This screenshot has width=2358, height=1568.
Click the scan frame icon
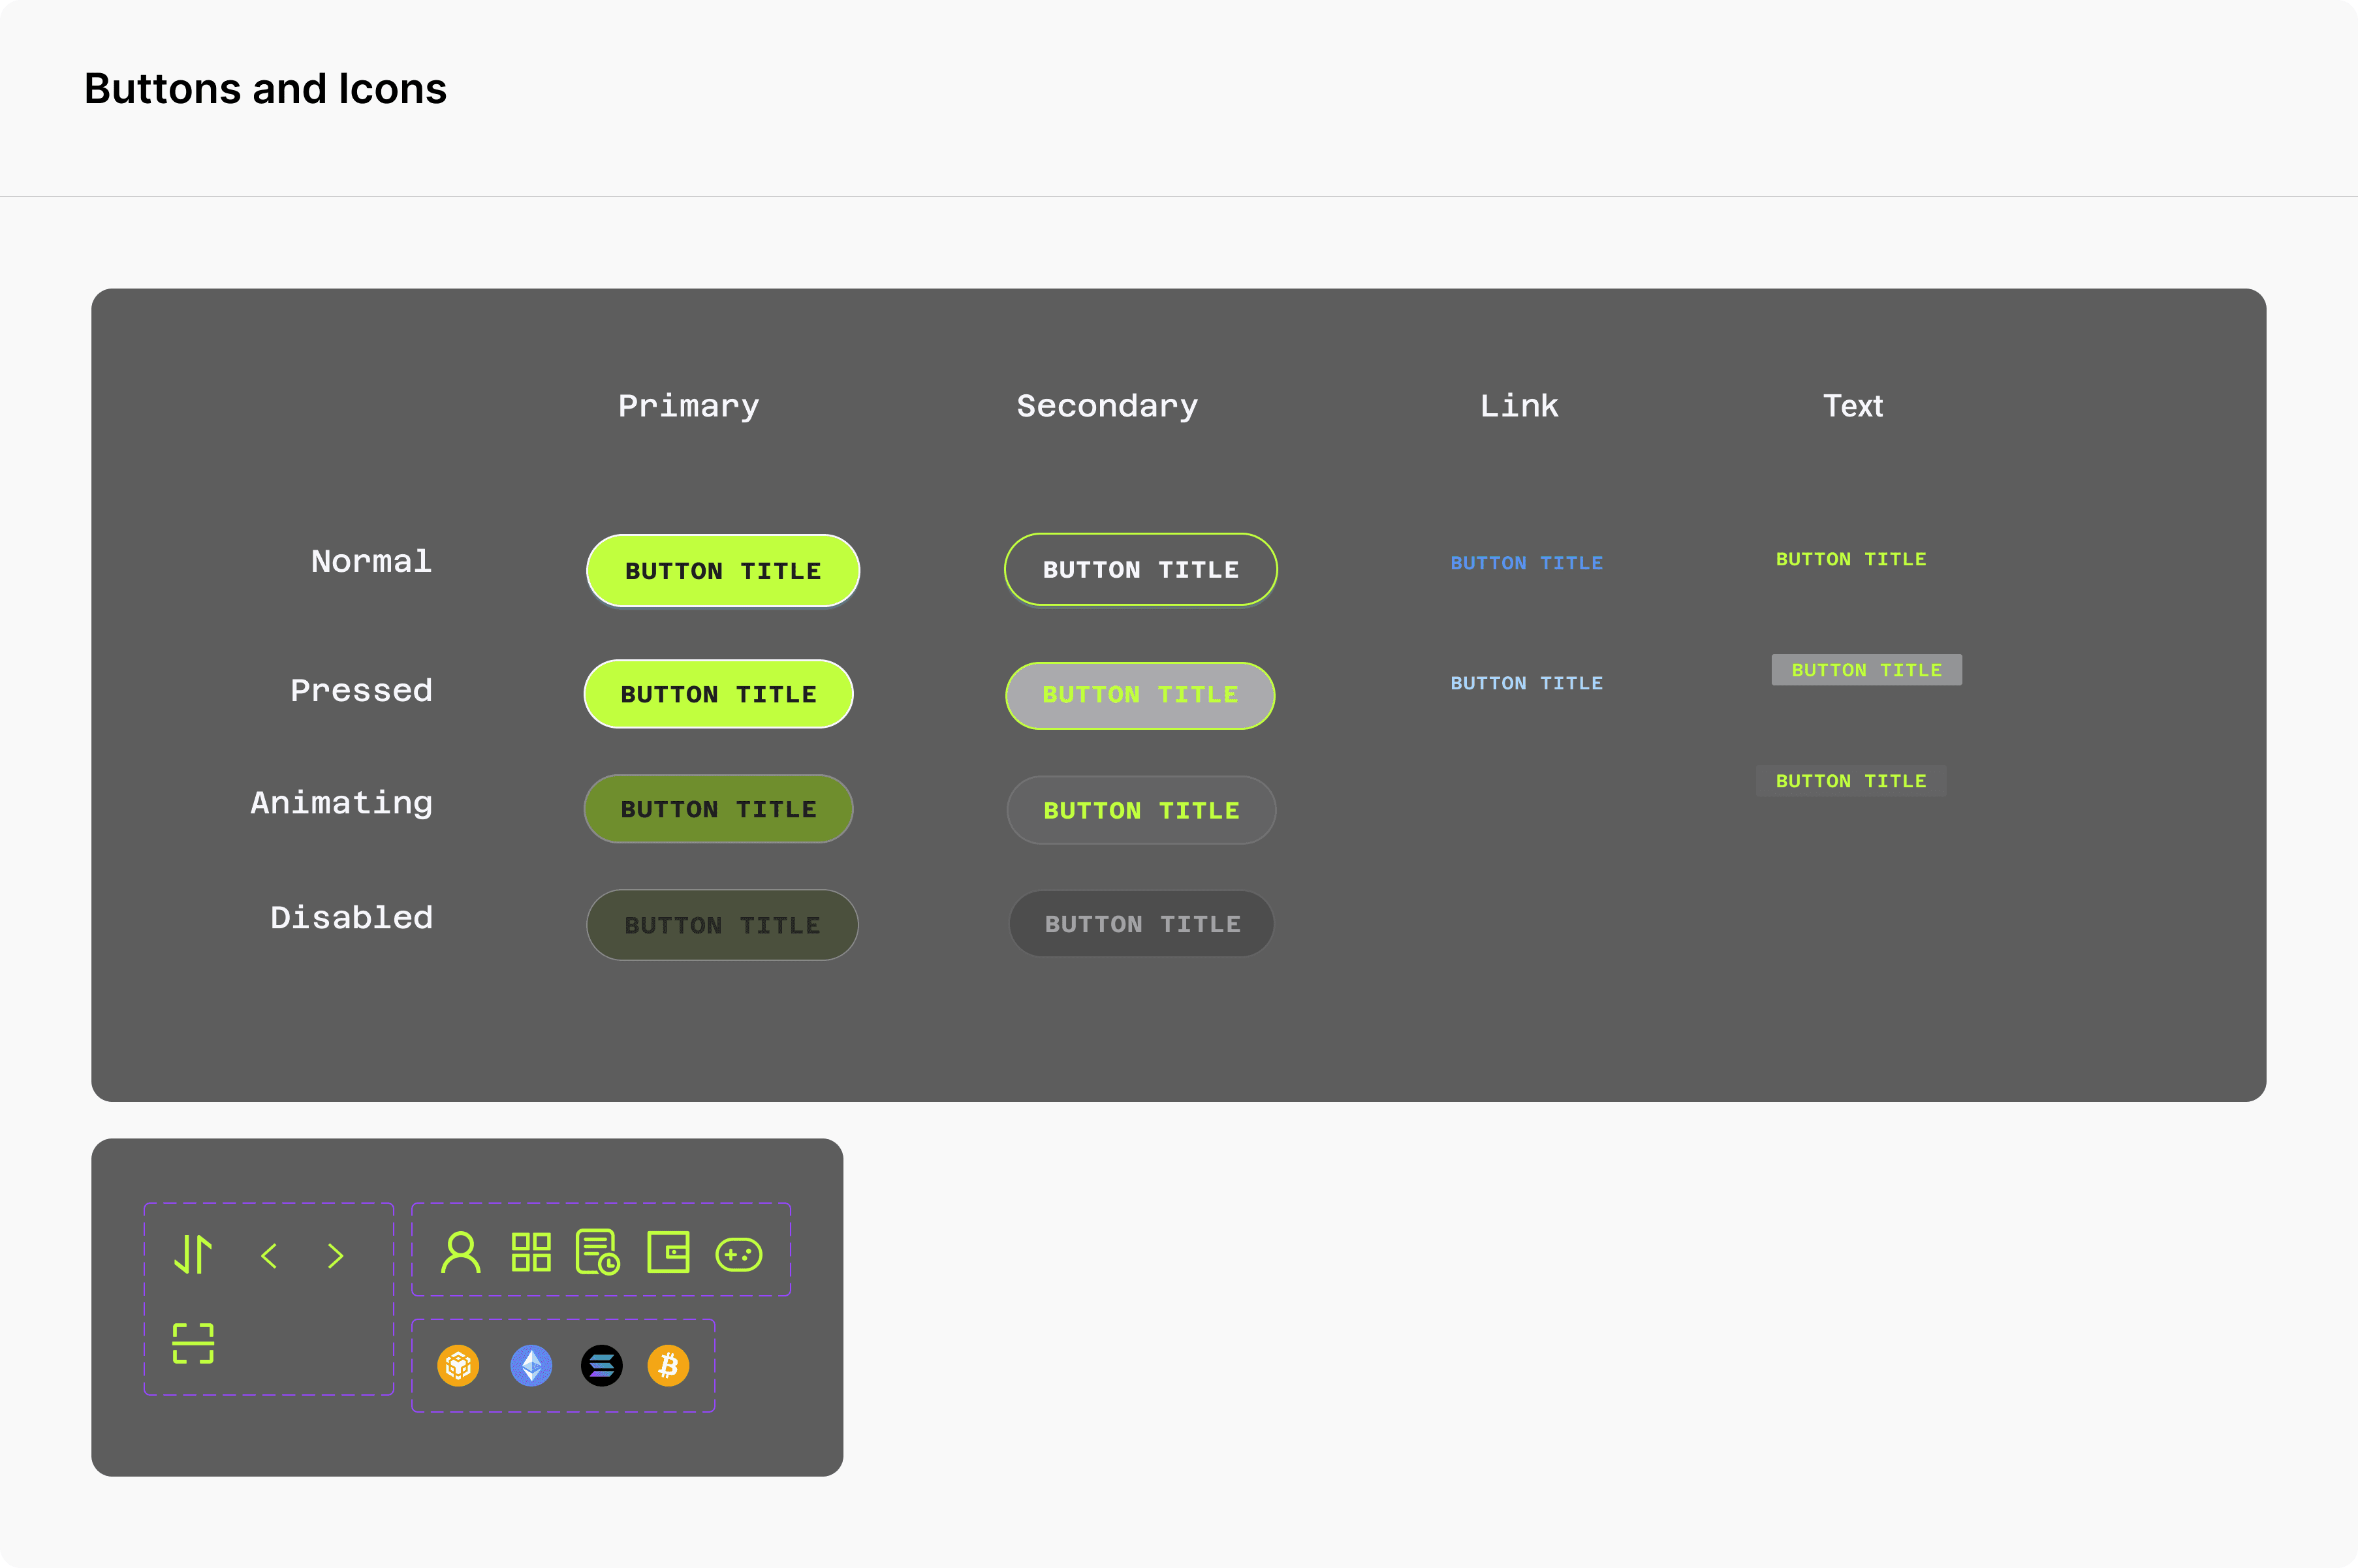(x=193, y=1343)
